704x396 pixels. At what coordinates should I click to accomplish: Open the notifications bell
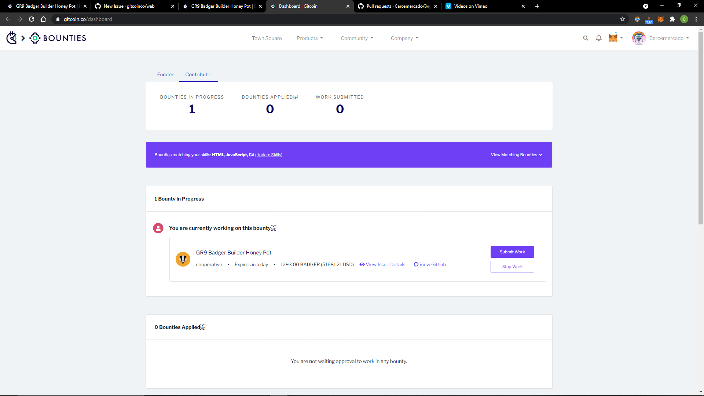click(x=599, y=38)
